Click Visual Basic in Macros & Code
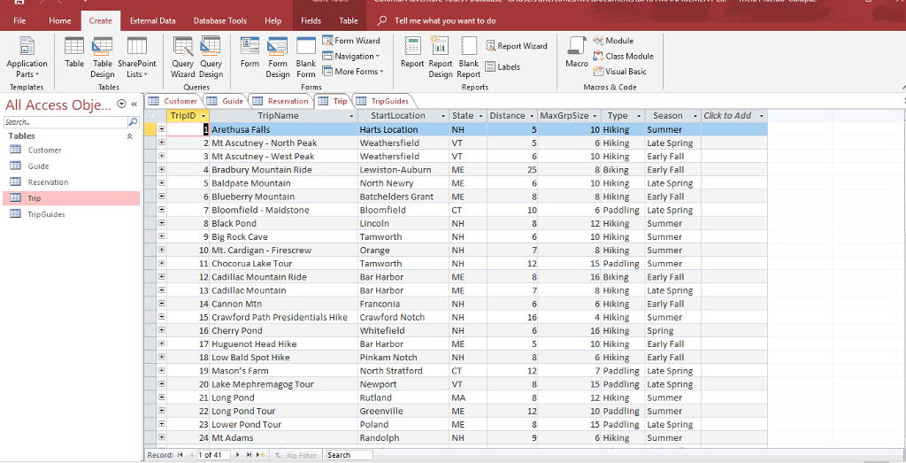This screenshot has height=463, width=906. coord(619,72)
